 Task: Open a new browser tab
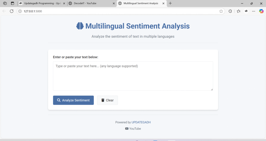click(x=170, y=3)
